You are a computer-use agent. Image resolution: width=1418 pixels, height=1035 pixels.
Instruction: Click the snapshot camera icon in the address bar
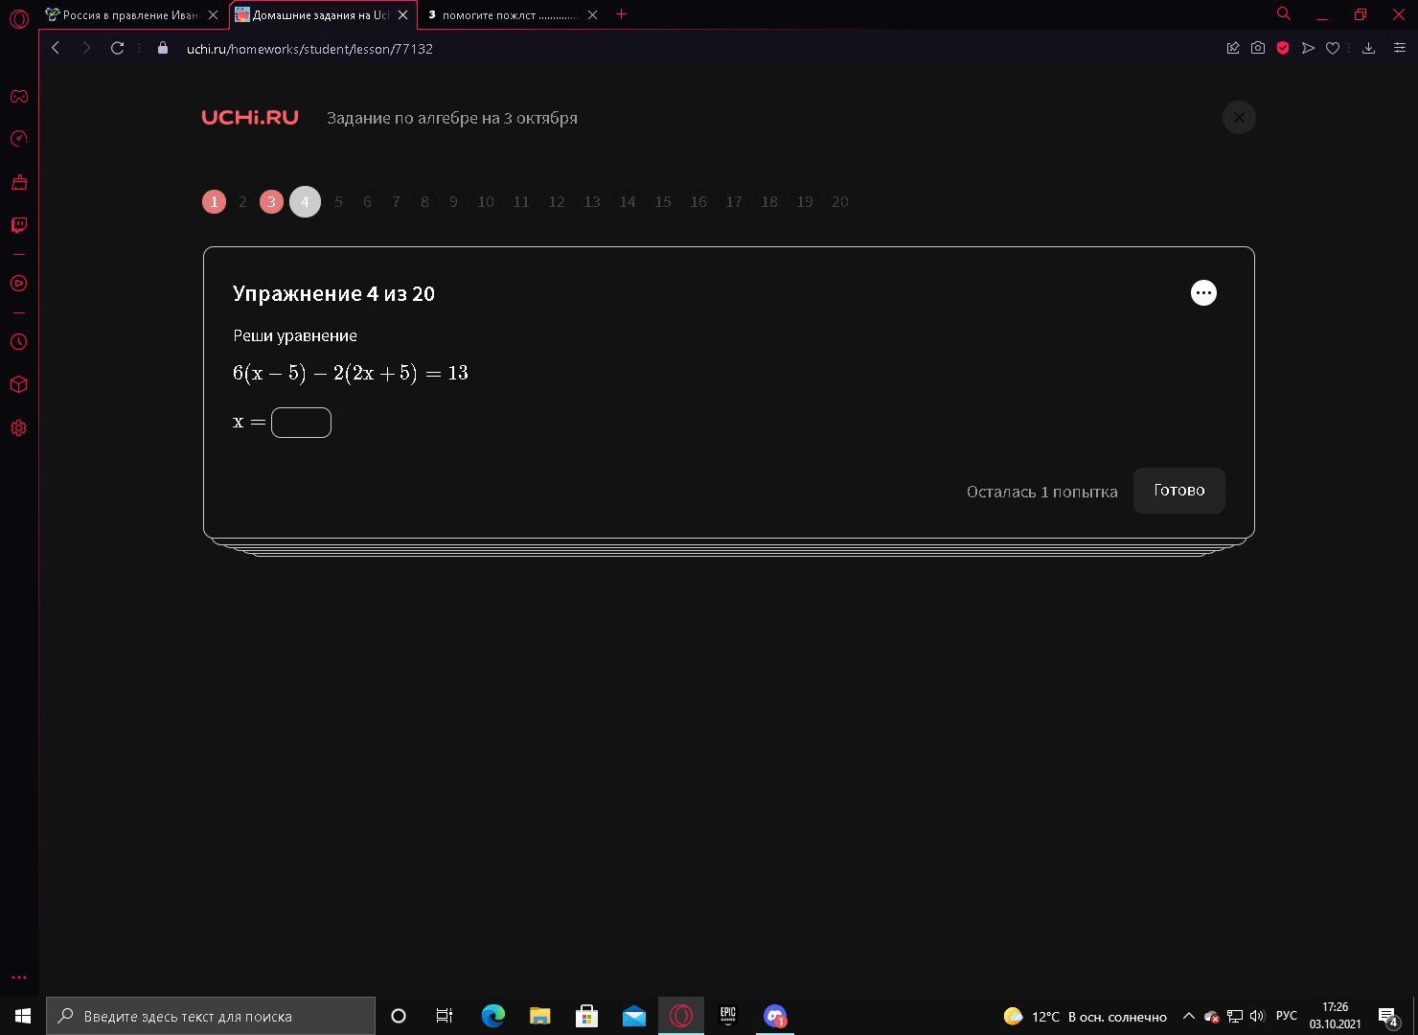[x=1257, y=48]
